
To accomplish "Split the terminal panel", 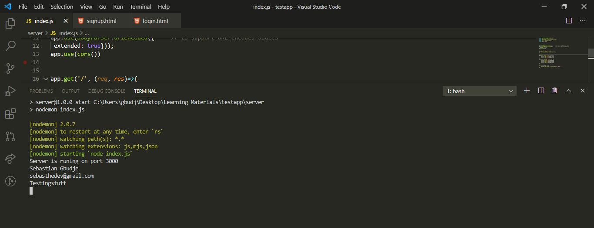I will click(x=541, y=91).
